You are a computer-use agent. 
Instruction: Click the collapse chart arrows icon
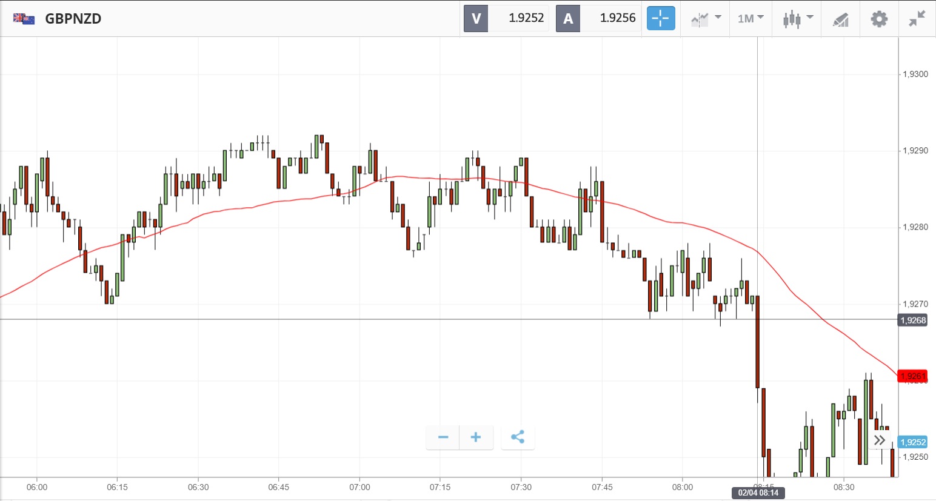tap(917, 19)
